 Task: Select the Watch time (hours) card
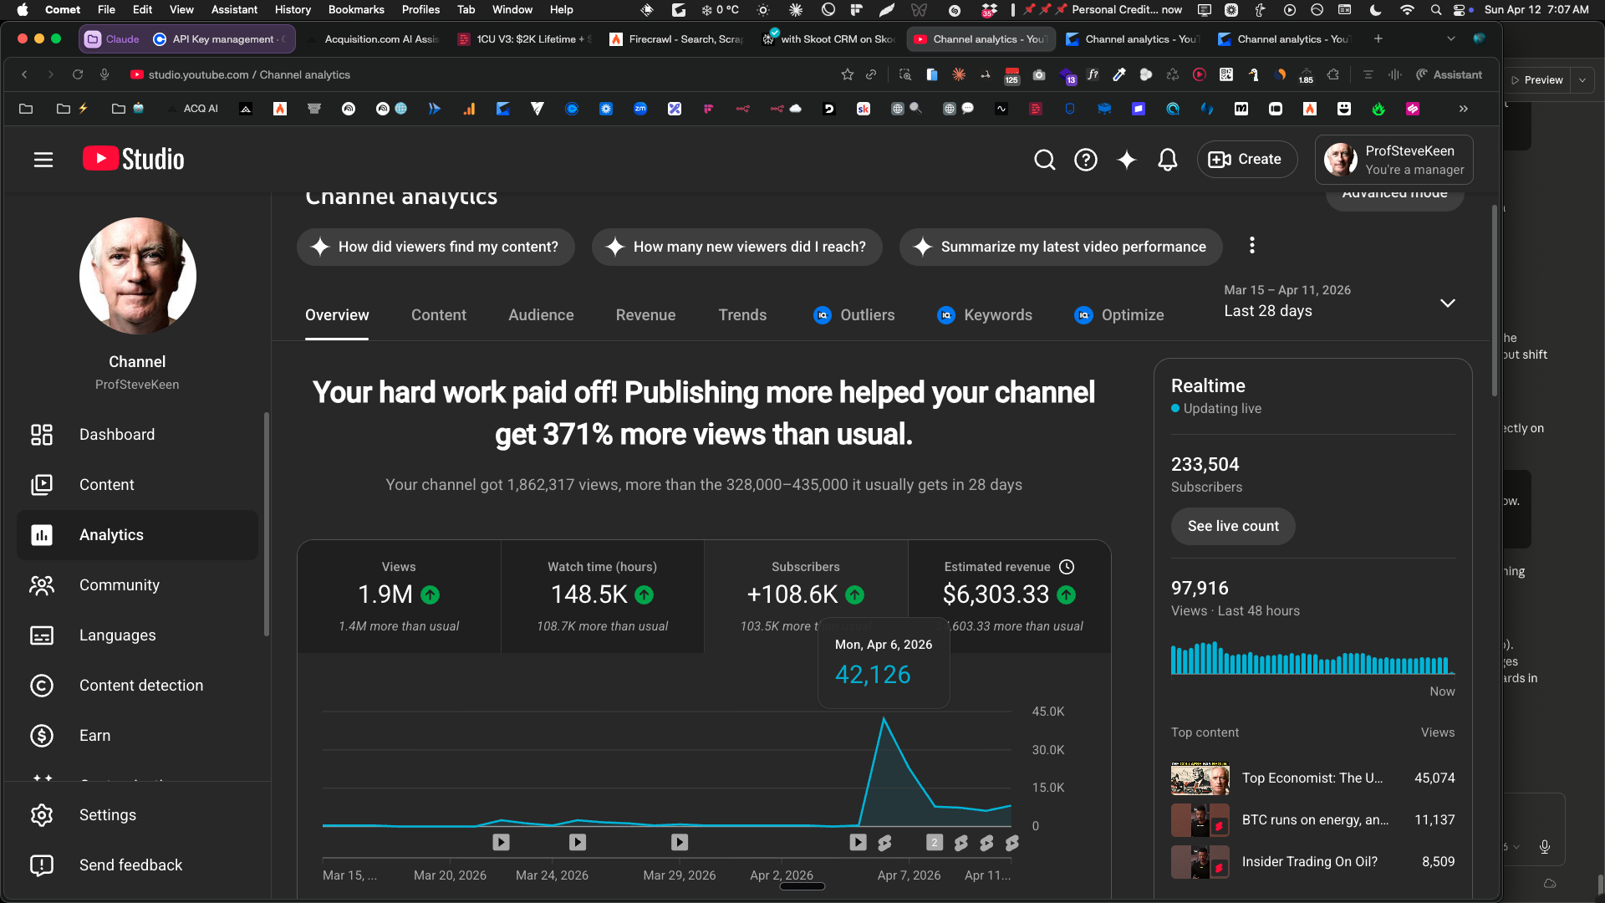tap(602, 596)
